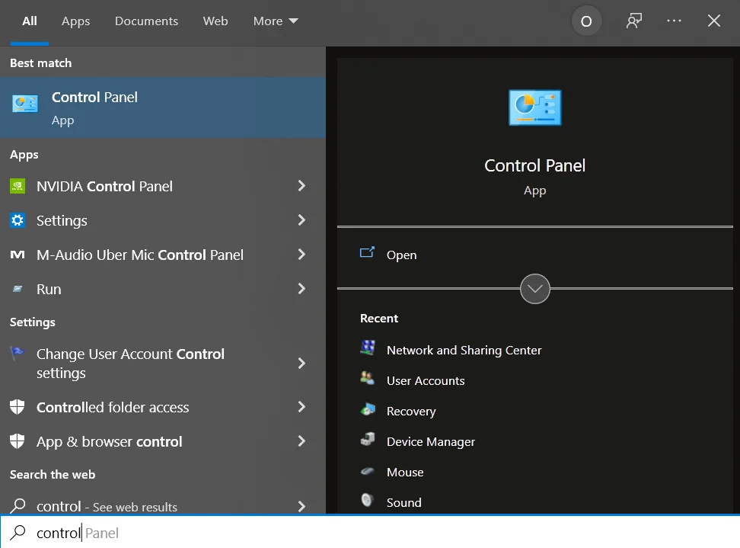Click the web search magnifier icon
The image size is (740, 548).
18,506
